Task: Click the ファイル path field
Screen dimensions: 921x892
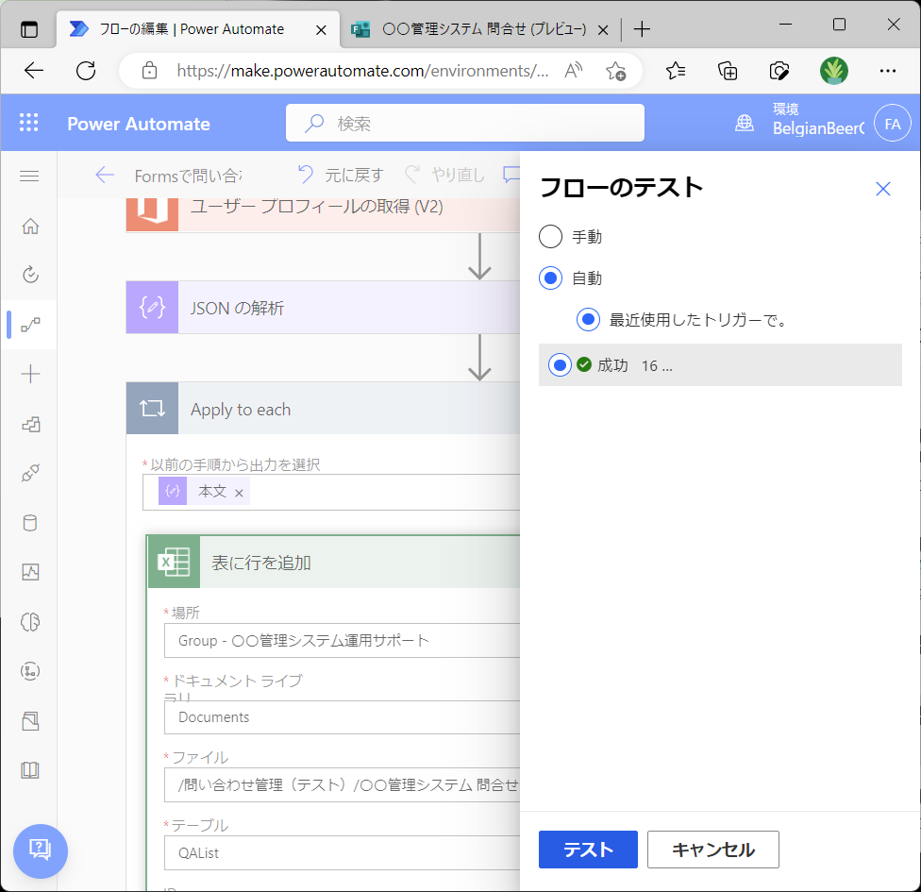Action: pyautogui.click(x=342, y=785)
